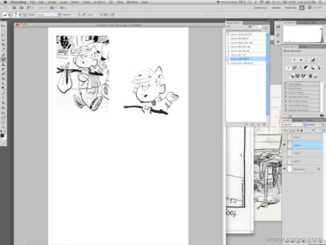Launch Bridge from the application bar
Viewport: 326px width, 245px height.
[14, 8]
